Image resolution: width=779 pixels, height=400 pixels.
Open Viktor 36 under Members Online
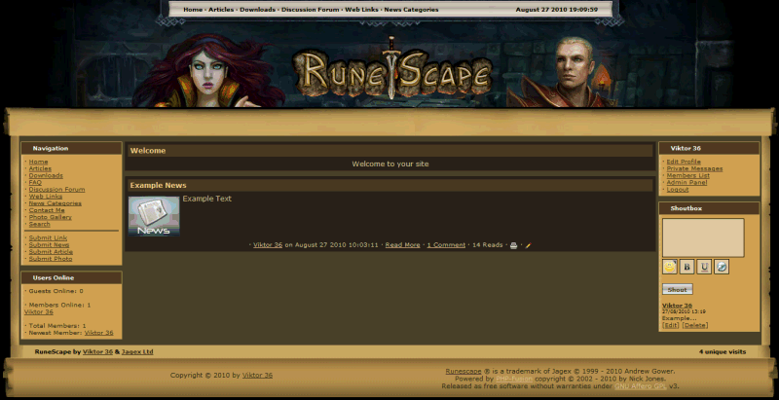[39, 312]
